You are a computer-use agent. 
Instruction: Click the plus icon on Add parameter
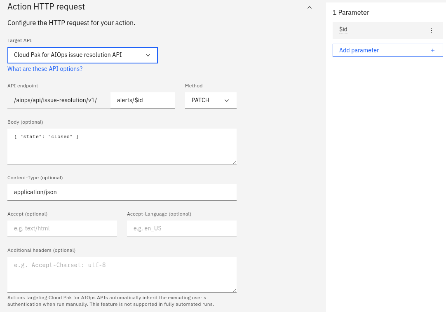tap(433, 50)
